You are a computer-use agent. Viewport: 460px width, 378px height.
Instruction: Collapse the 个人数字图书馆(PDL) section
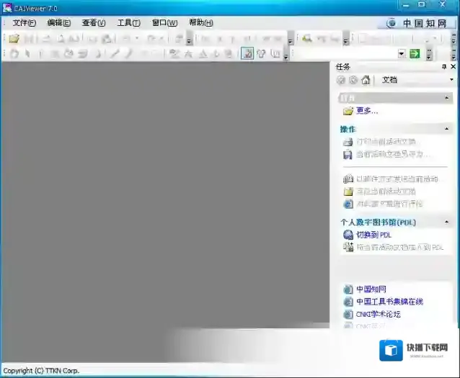[x=447, y=222]
